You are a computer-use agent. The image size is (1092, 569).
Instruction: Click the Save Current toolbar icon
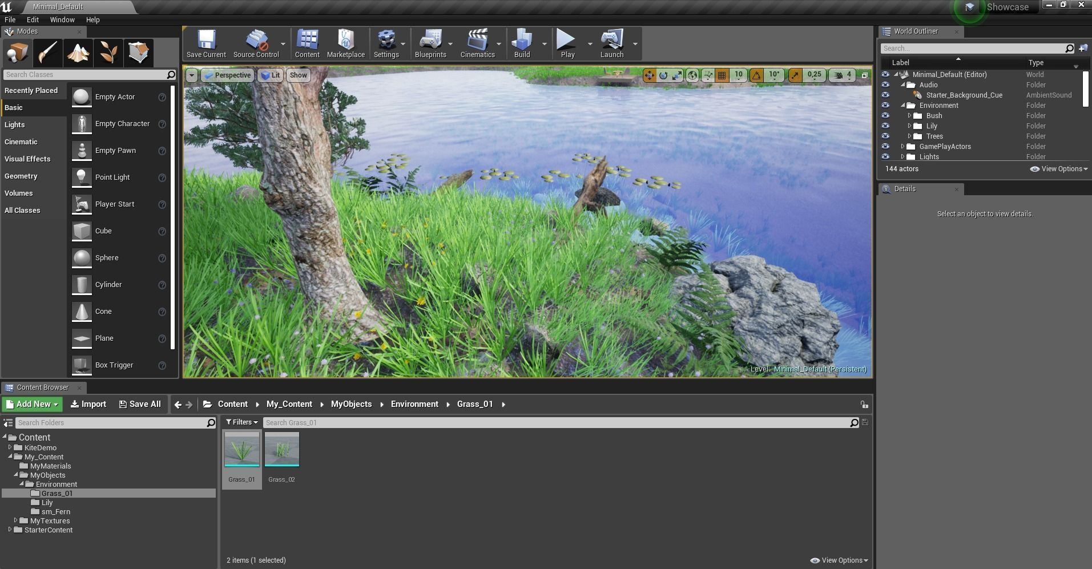[206, 43]
